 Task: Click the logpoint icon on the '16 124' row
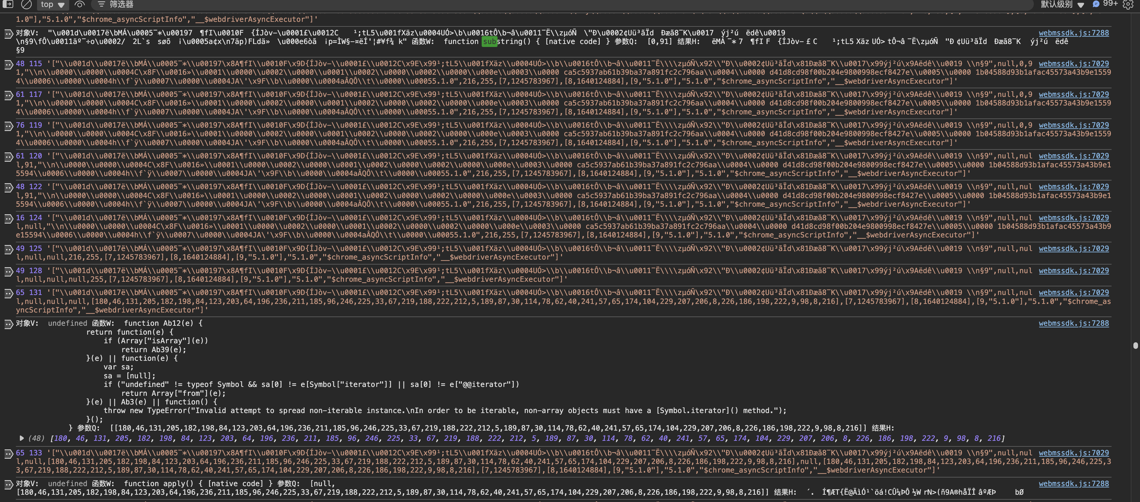(8, 219)
